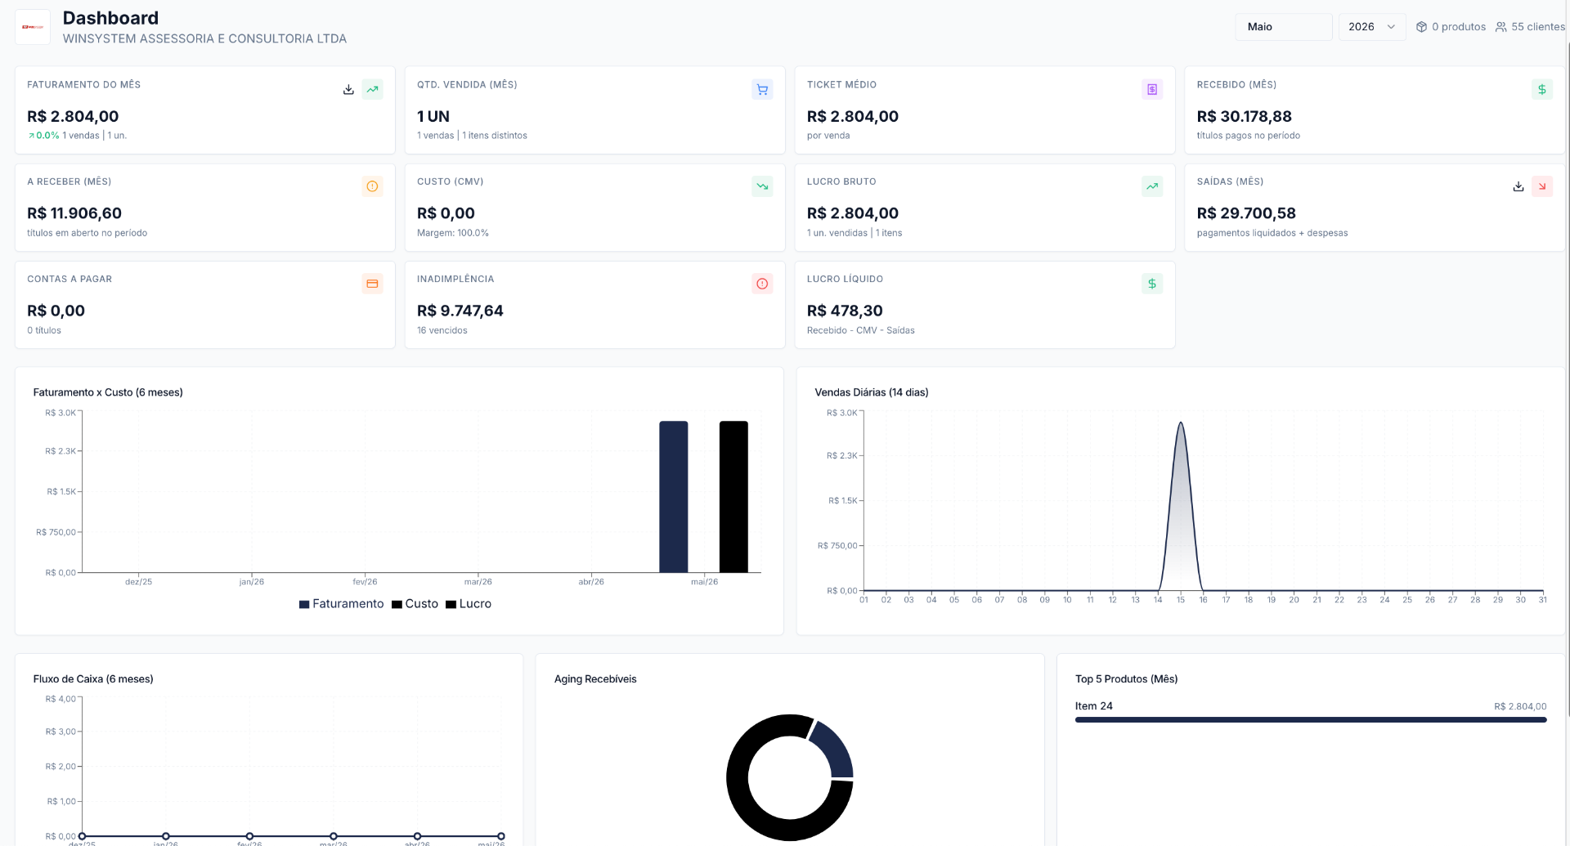The image size is (1570, 846).
Task: Open the Maio month selector
Action: coord(1284,27)
